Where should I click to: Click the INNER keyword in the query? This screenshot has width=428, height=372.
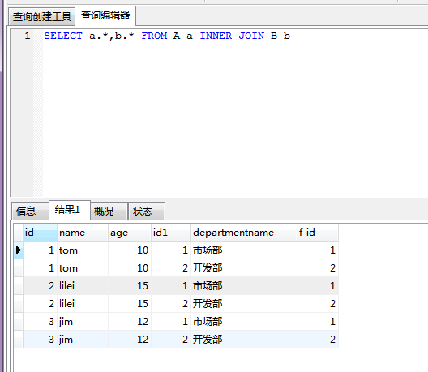(x=216, y=36)
